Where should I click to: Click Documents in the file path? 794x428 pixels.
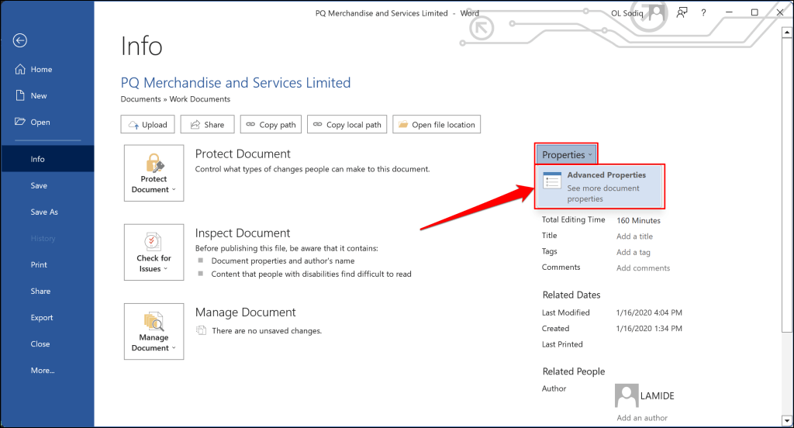coord(141,99)
